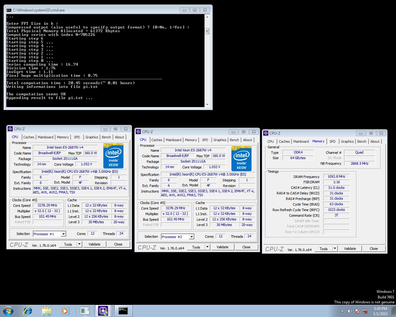Open Bench tab in the Memory window
396x317 pixels.
tap(362, 141)
